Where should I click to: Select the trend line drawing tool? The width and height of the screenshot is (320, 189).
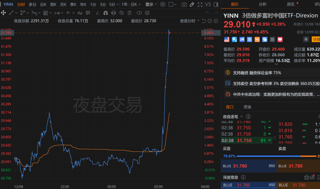[x=11, y=13]
